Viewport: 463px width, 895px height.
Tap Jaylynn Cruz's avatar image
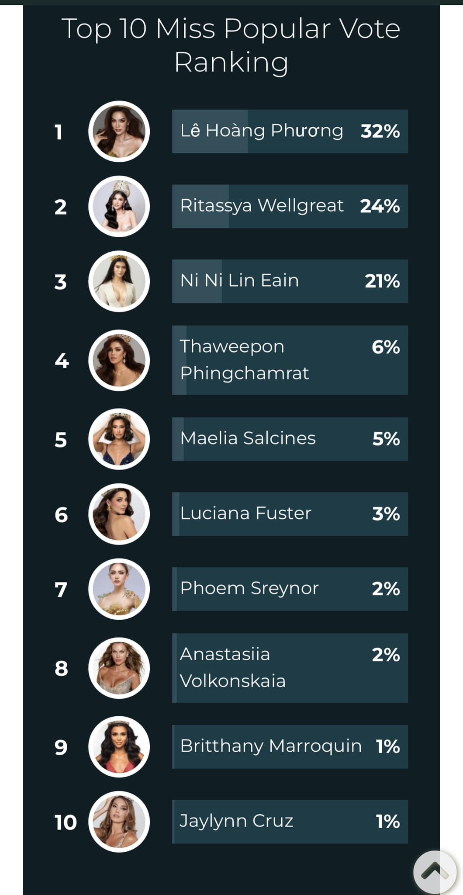click(119, 822)
